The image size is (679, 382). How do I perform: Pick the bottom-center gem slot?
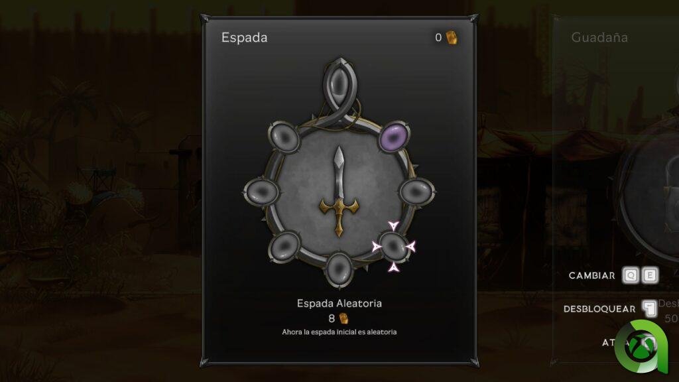point(339,269)
